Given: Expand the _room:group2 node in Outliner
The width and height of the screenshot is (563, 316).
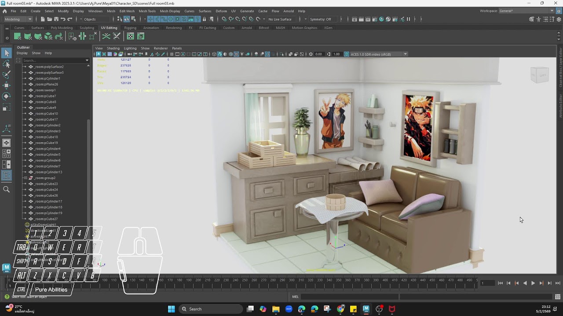Looking at the screenshot, I should pos(25,178).
